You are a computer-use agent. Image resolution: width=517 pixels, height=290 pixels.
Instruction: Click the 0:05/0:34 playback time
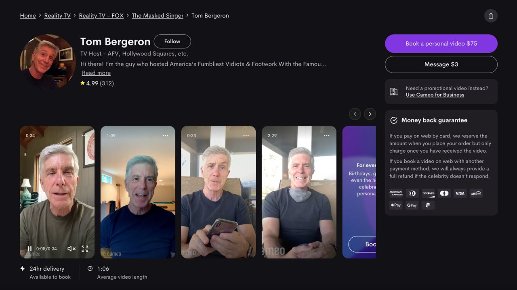click(46, 249)
